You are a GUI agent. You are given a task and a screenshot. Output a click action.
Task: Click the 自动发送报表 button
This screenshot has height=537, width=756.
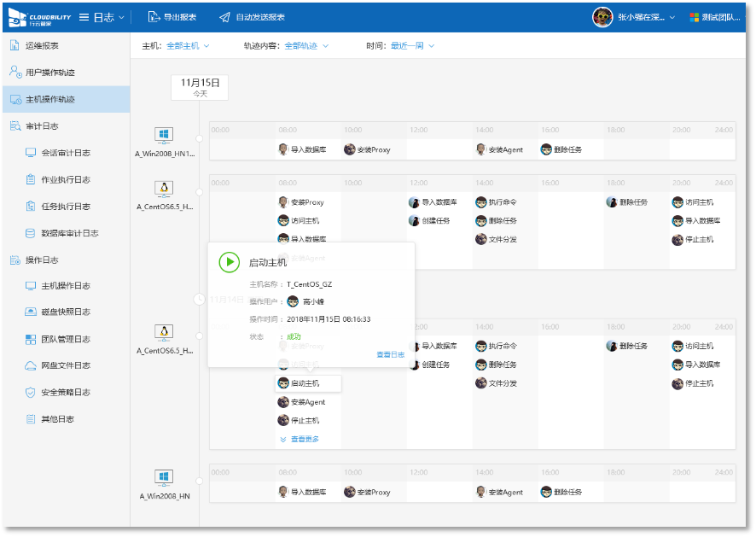pyautogui.click(x=260, y=17)
